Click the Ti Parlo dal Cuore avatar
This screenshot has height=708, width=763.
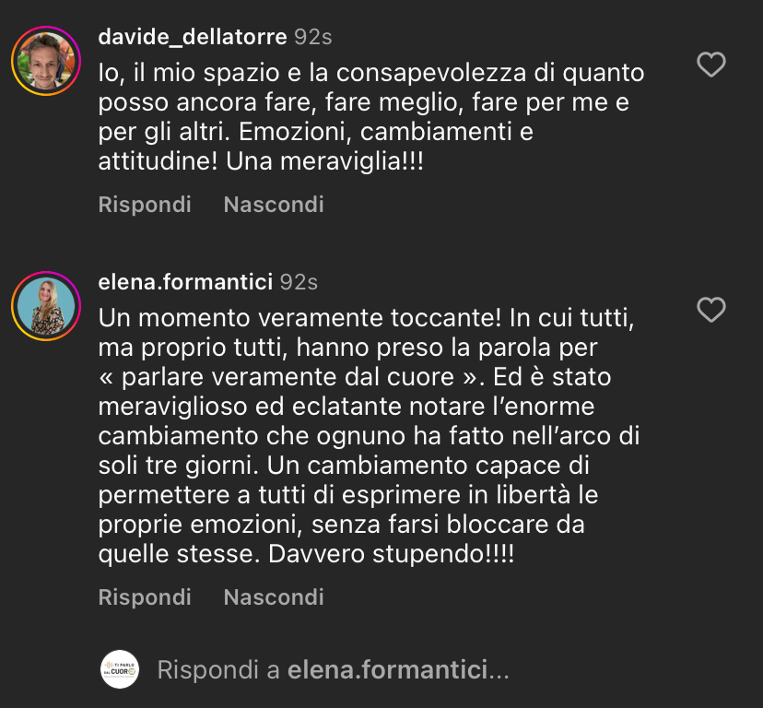pyautogui.click(x=119, y=670)
